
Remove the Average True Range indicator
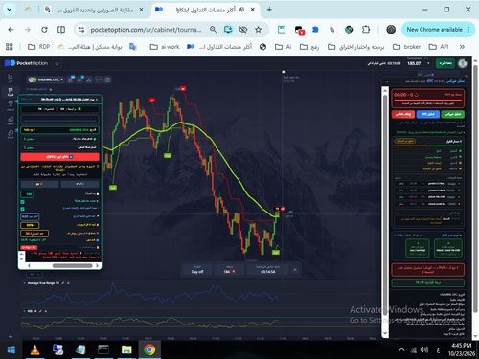(68, 283)
